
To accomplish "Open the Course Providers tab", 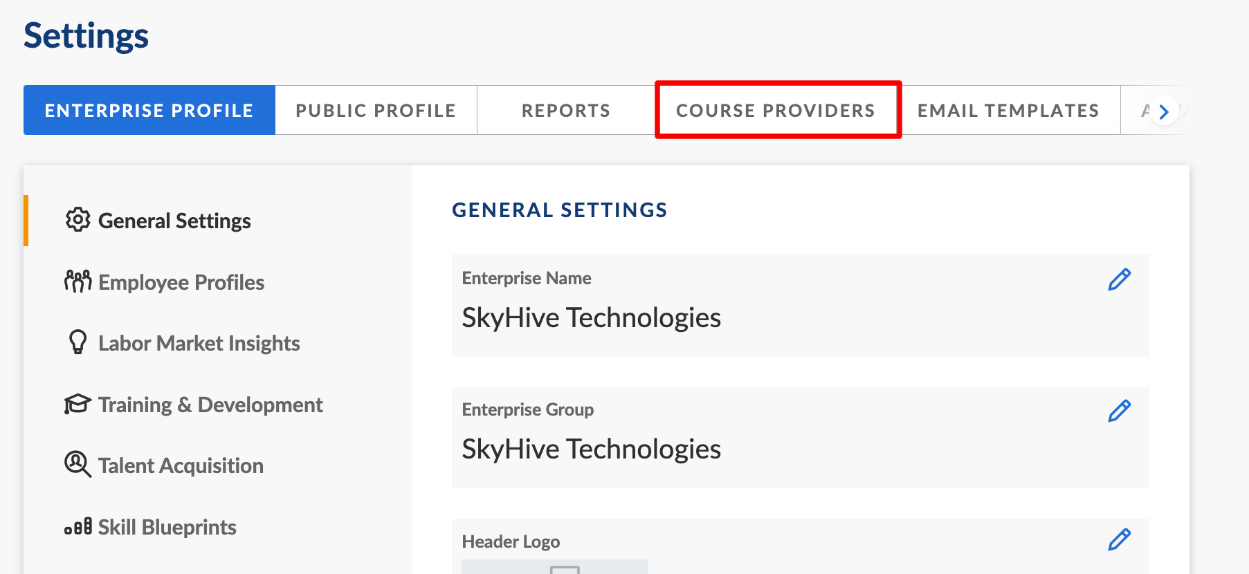I will pyautogui.click(x=776, y=110).
